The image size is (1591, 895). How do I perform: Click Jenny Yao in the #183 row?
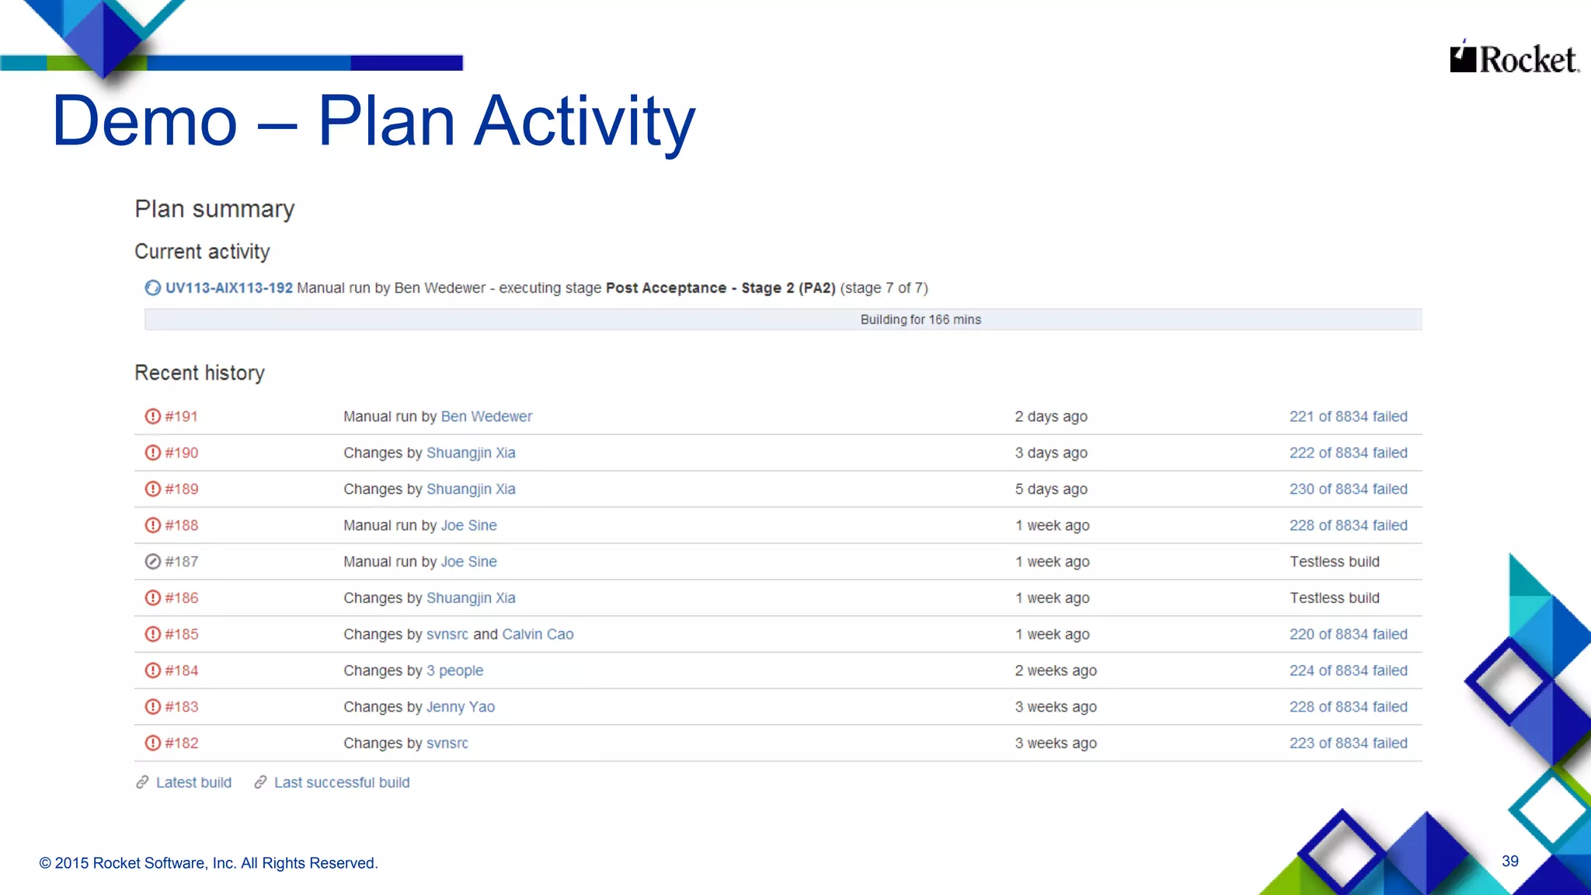[461, 707]
